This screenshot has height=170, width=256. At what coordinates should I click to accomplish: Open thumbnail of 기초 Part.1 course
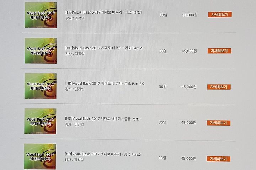point(41,15)
